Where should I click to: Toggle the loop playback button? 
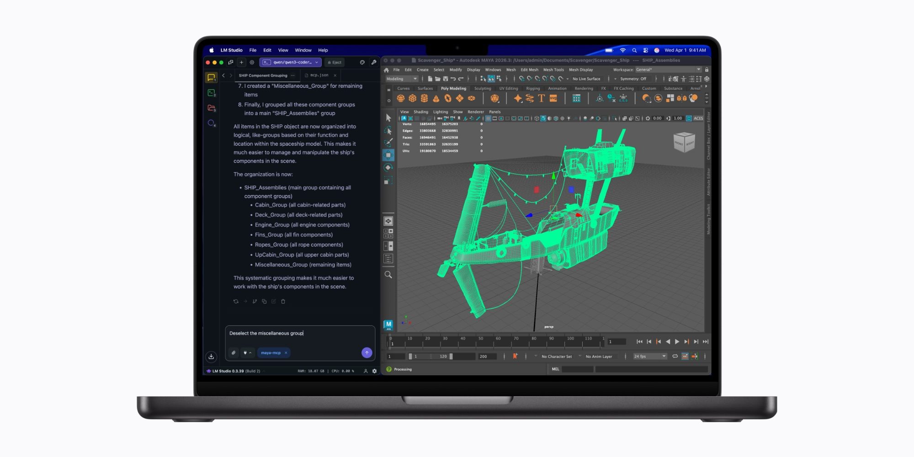click(x=675, y=356)
